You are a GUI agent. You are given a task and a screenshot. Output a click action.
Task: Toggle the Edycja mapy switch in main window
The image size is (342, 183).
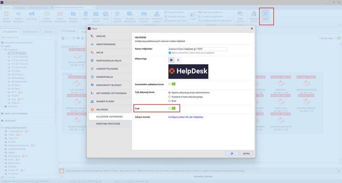pos(338,38)
